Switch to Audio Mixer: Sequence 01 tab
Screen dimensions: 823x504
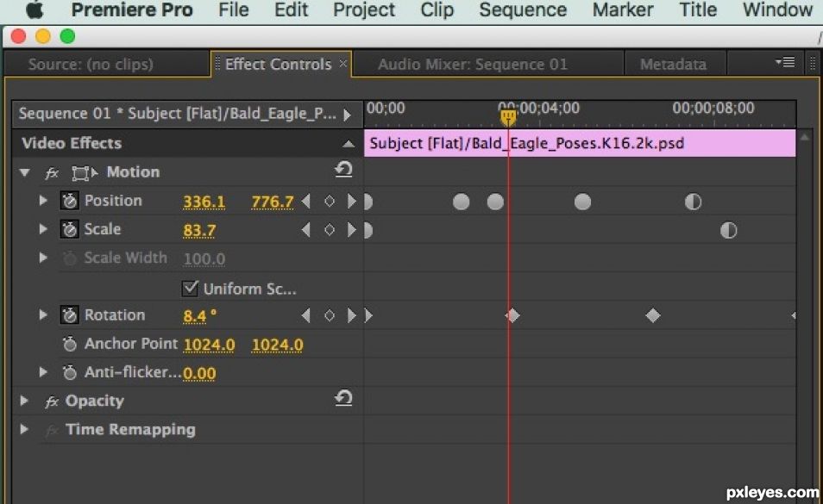pyautogui.click(x=473, y=64)
